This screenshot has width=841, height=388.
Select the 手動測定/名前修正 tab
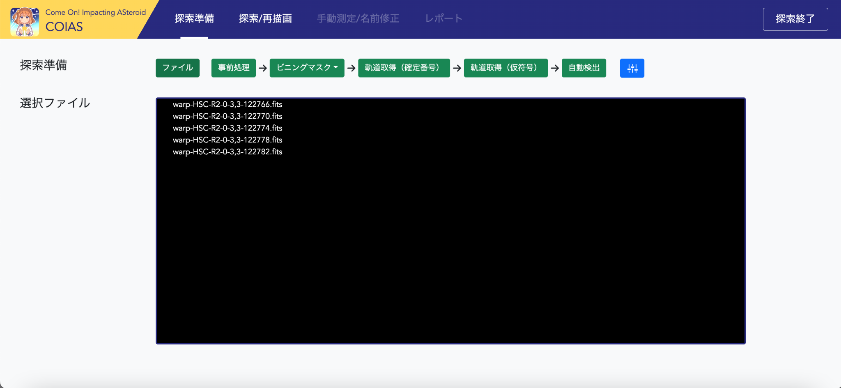pos(358,18)
